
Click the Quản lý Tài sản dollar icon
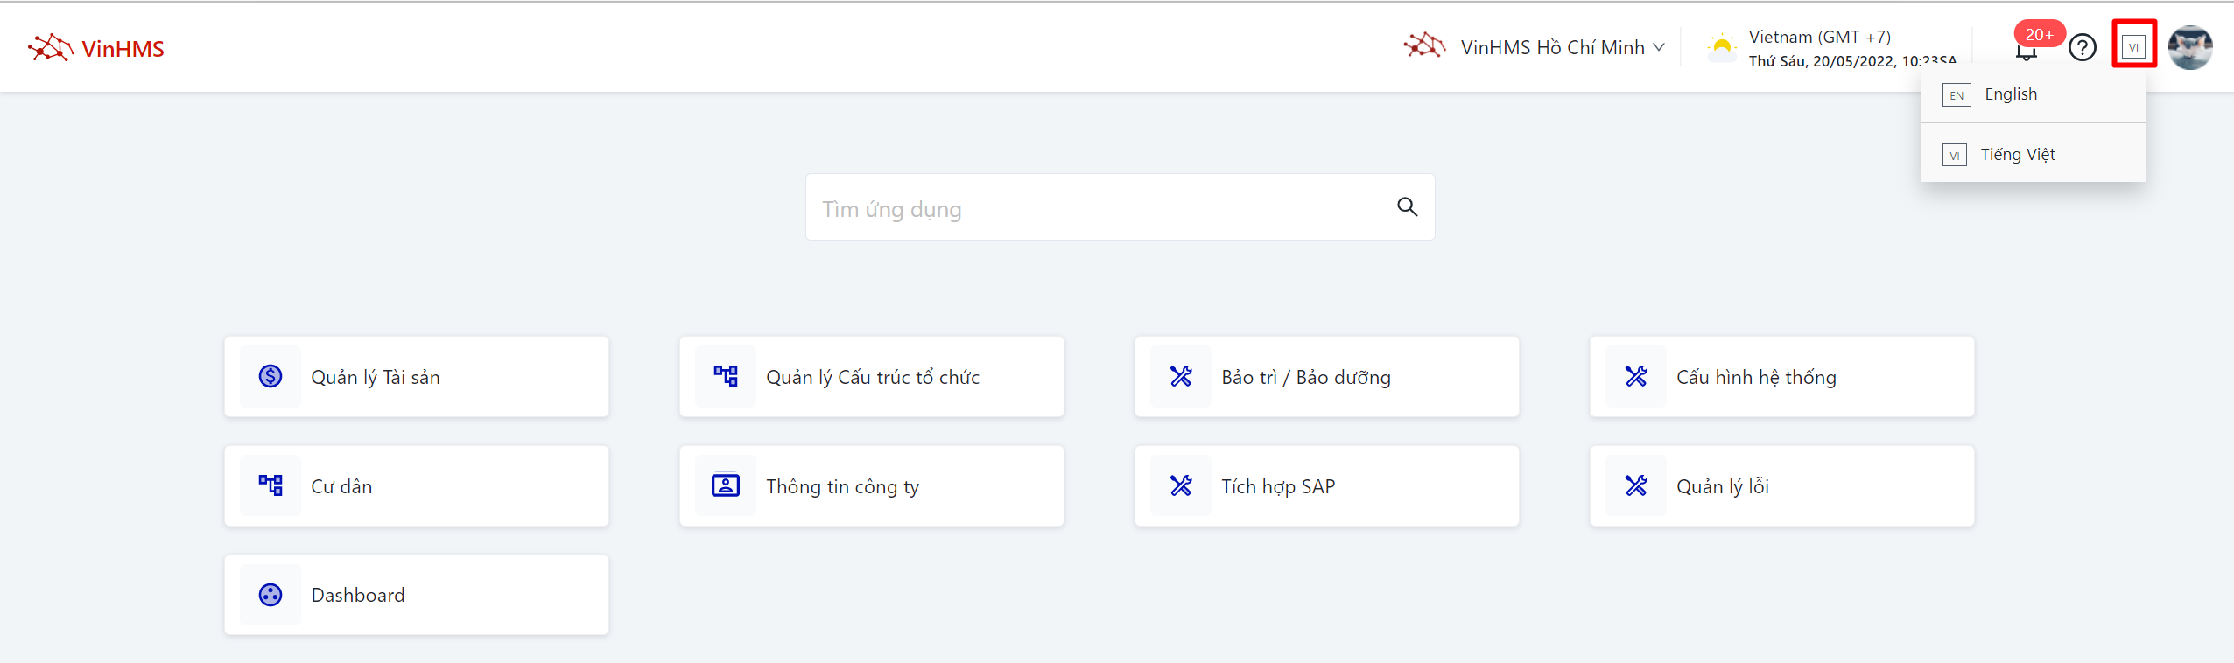(x=270, y=376)
